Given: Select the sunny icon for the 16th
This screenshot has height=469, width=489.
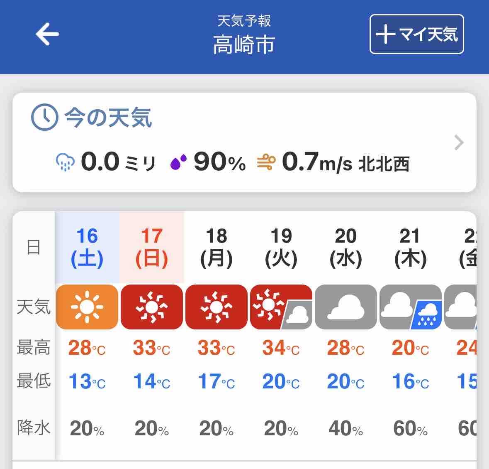Looking at the screenshot, I should (x=87, y=307).
